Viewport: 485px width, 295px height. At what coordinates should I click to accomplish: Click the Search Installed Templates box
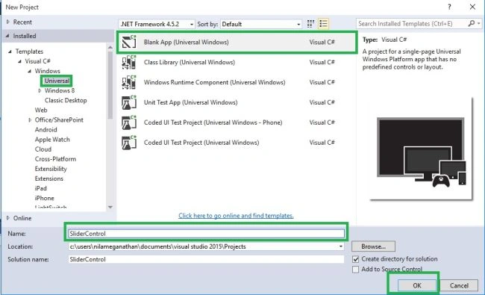pyautogui.click(x=412, y=24)
